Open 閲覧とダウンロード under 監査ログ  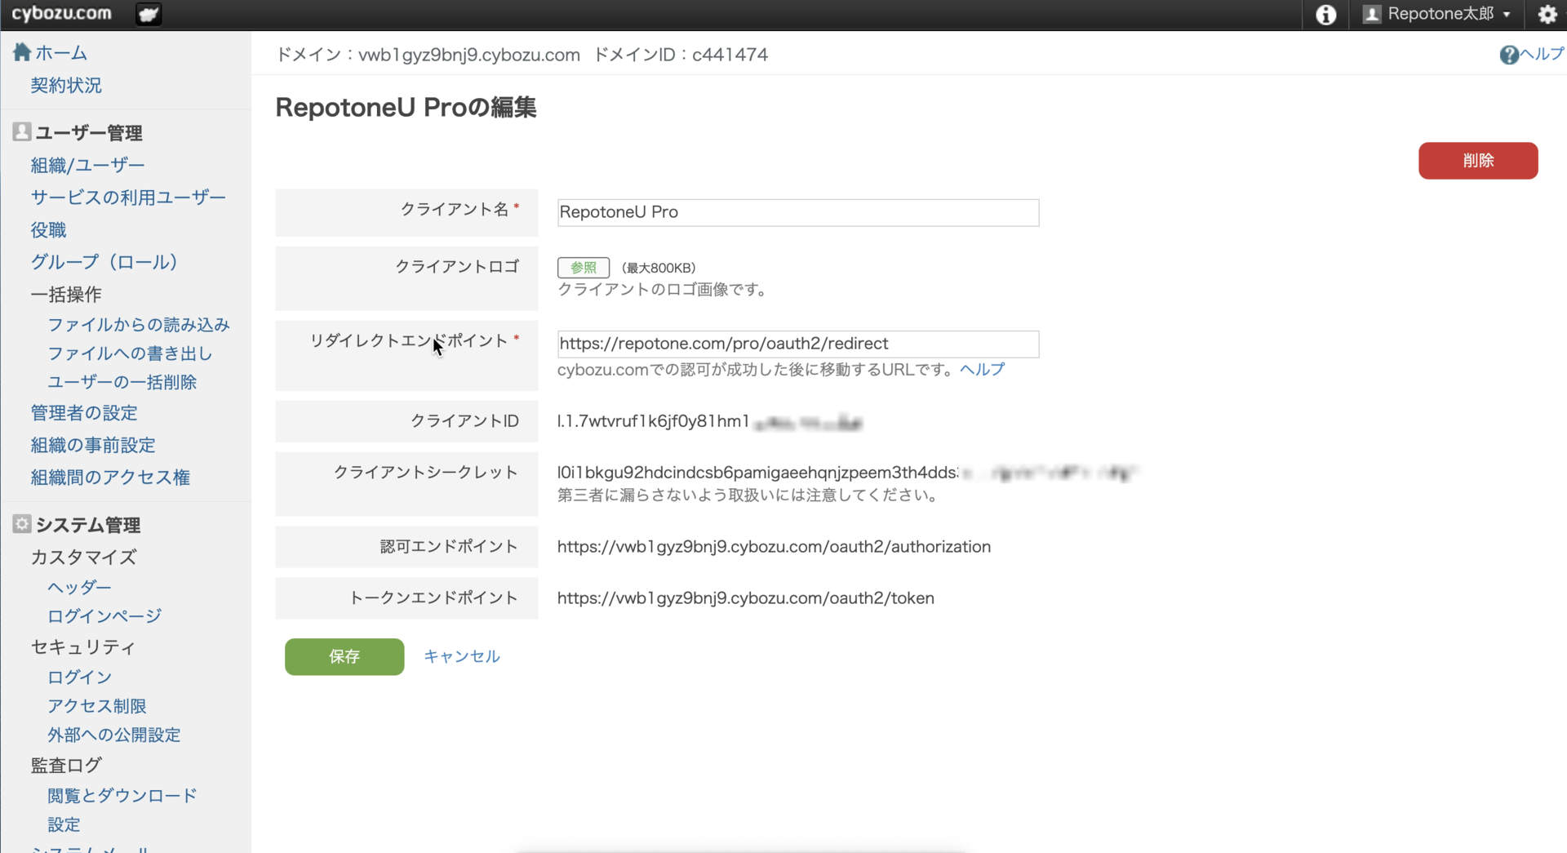[121, 794]
